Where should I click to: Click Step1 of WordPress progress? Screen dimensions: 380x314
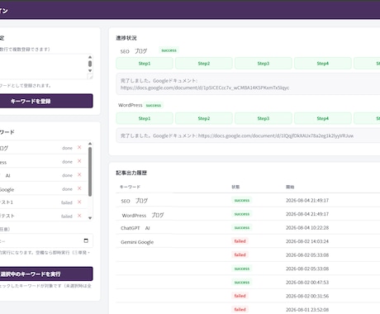pyautogui.click(x=145, y=118)
